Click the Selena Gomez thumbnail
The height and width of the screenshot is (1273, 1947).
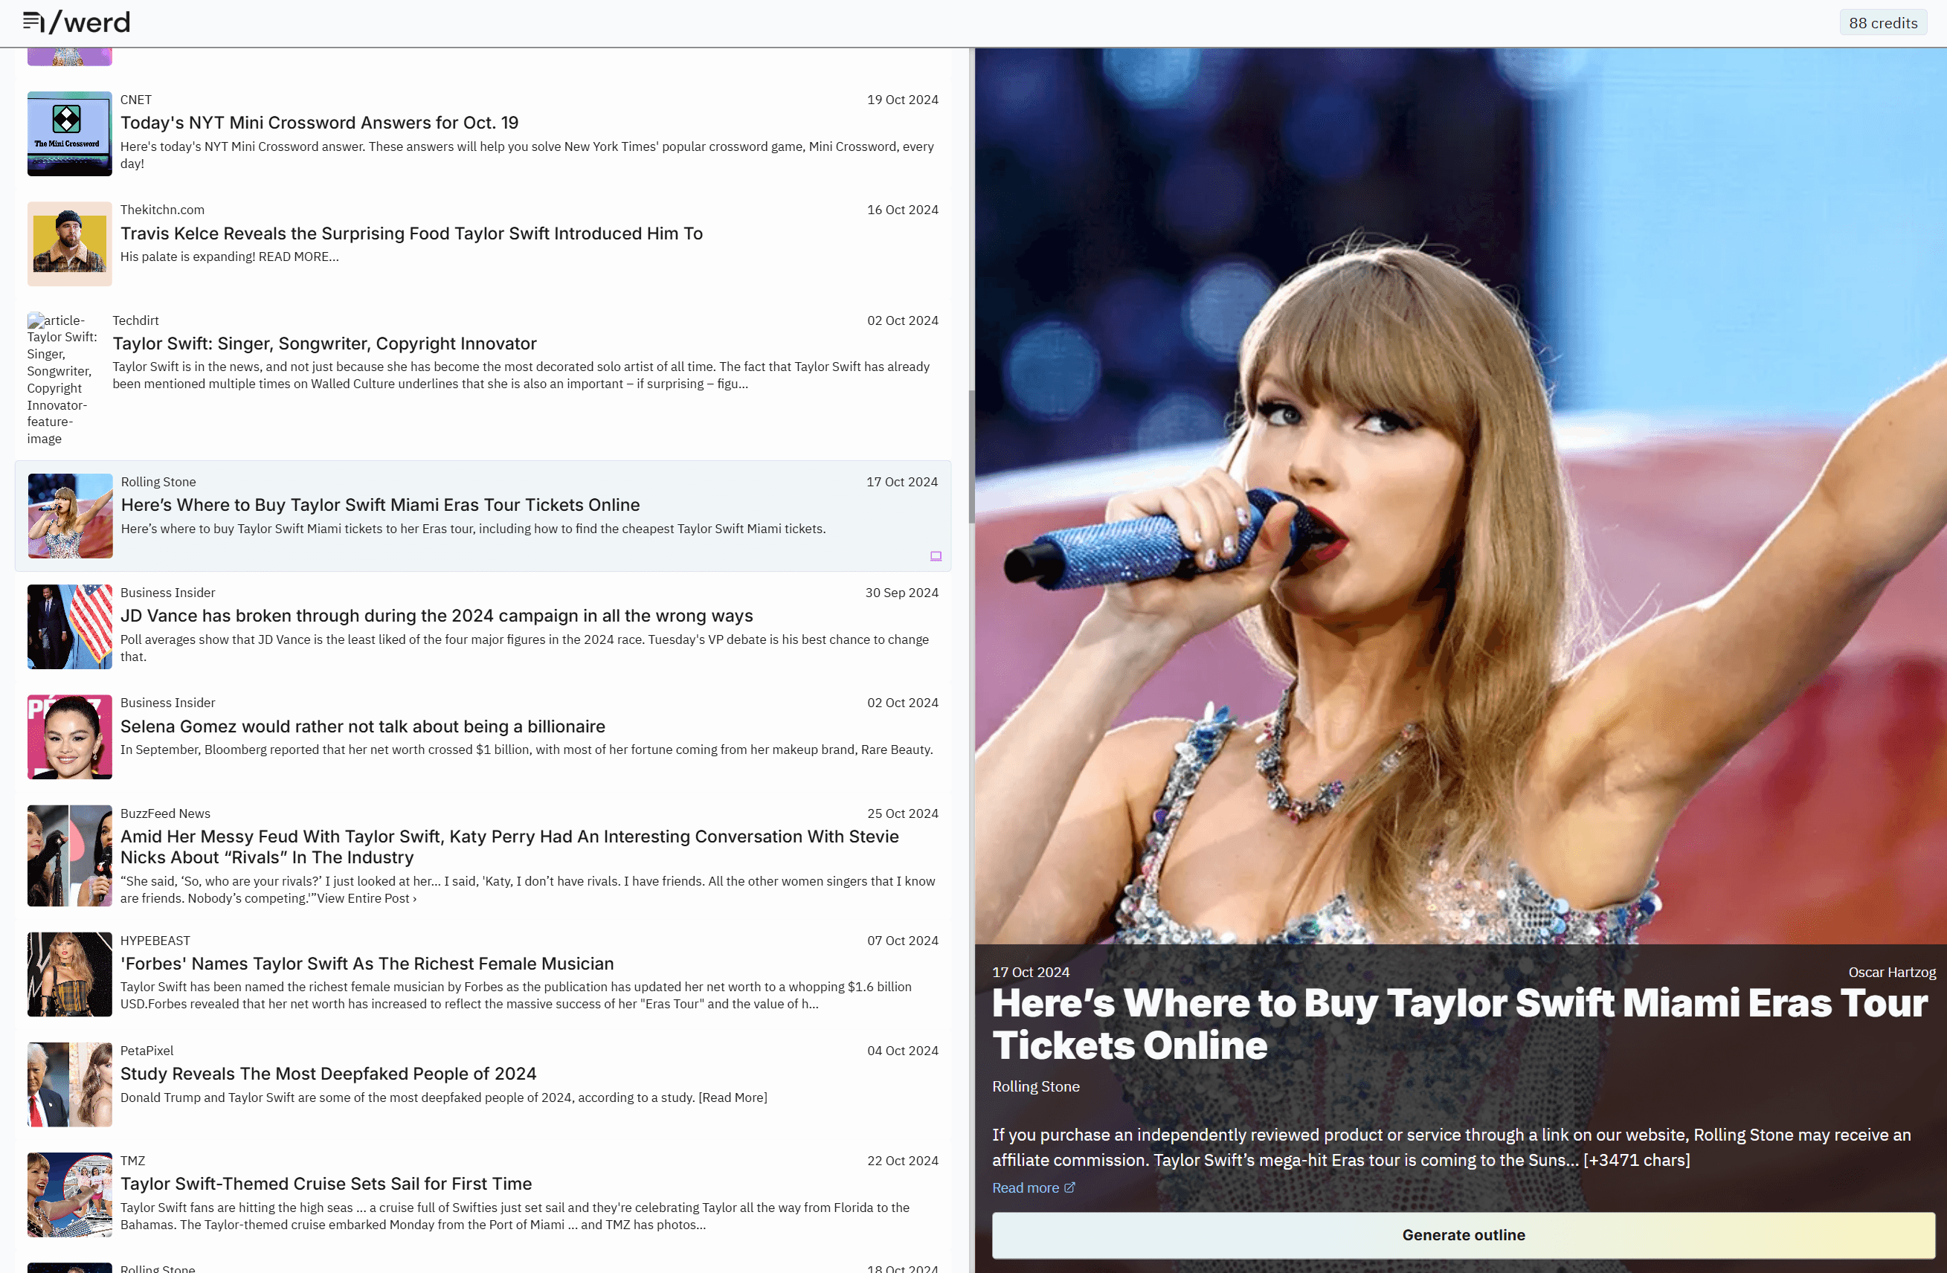point(70,737)
